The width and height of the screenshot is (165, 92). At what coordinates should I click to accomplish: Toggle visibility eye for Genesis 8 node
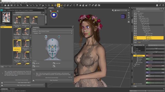pos(135,13)
